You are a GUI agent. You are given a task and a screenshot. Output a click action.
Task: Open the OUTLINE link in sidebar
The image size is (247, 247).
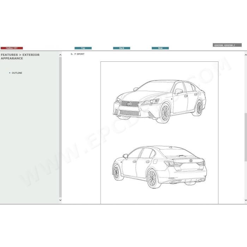pos(17,73)
